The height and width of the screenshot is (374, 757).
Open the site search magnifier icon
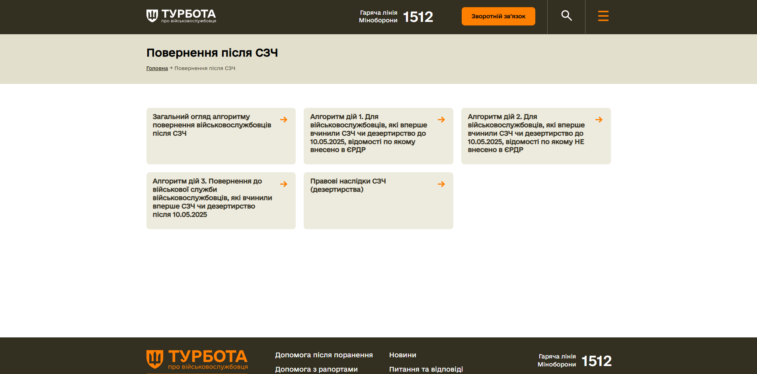pyautogui.click(x=566, y=16)
